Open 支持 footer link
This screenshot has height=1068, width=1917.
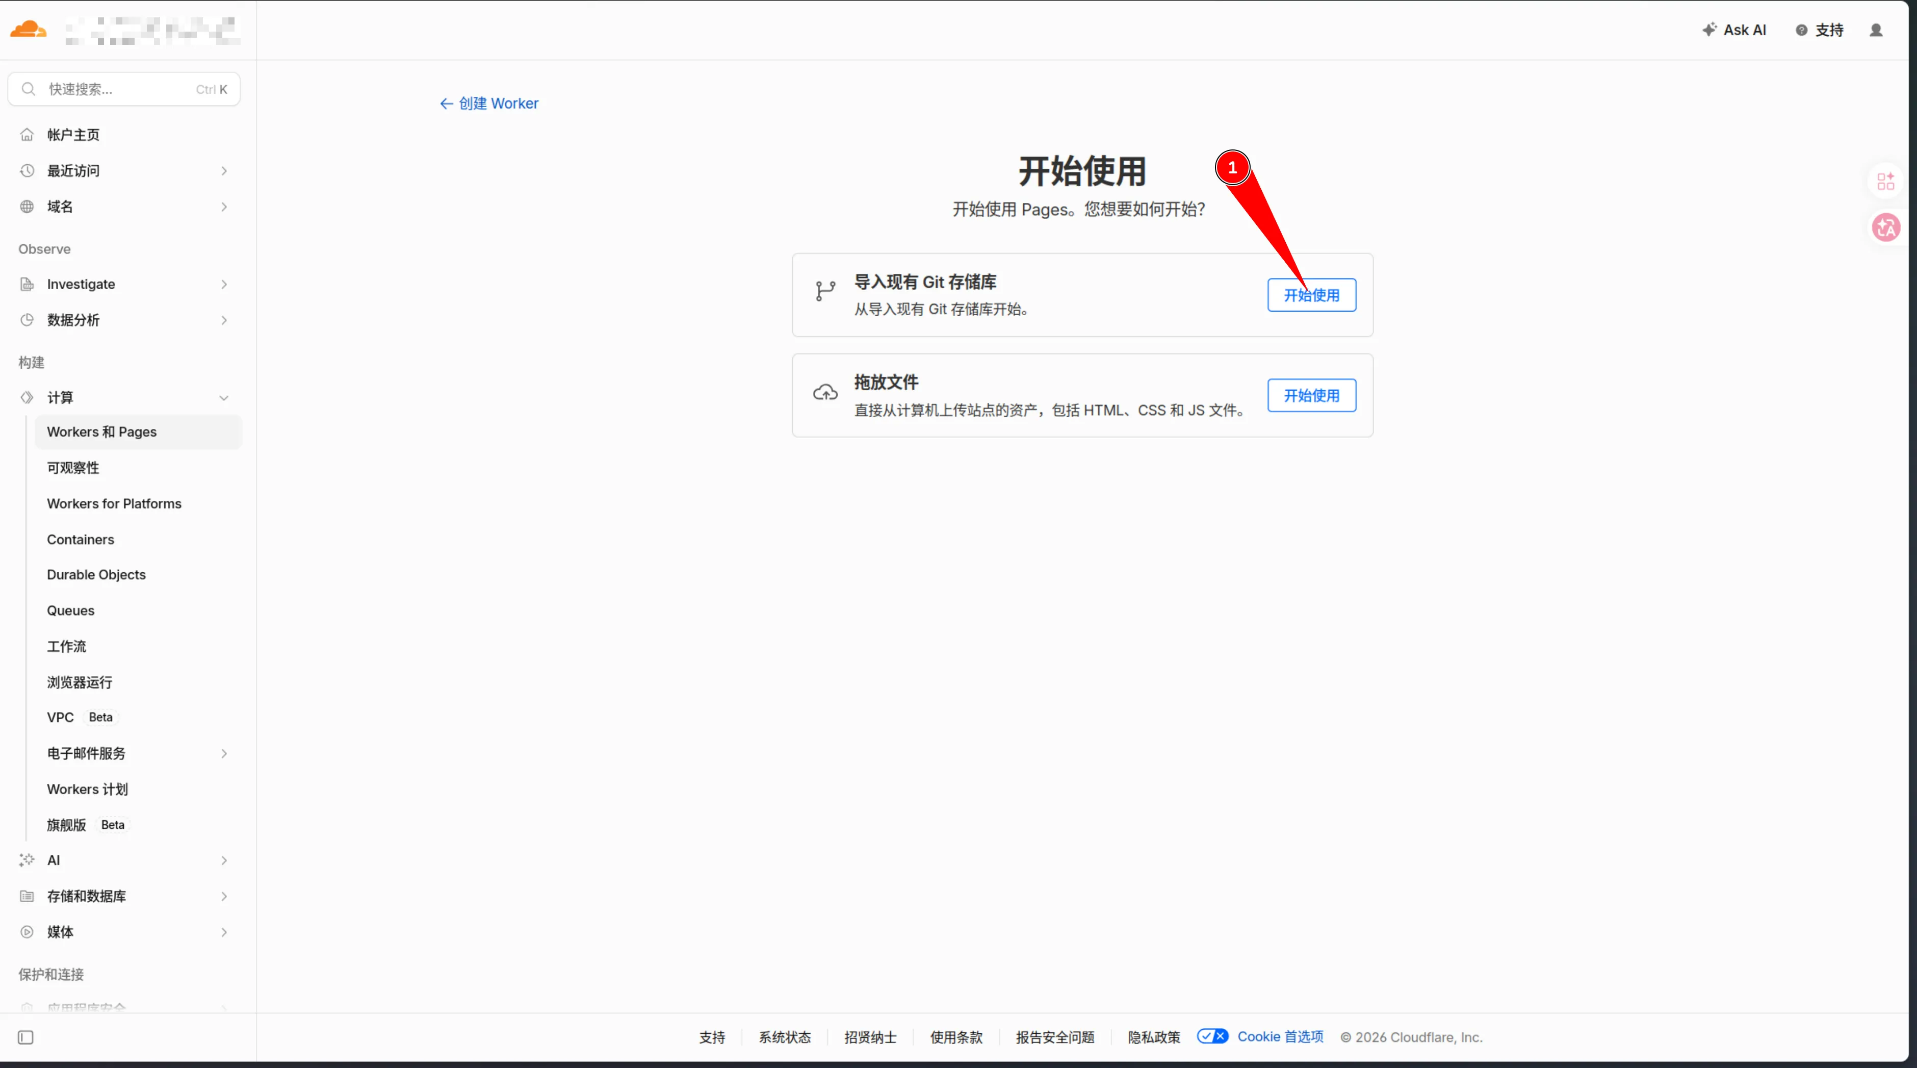tap(711, 1037)
